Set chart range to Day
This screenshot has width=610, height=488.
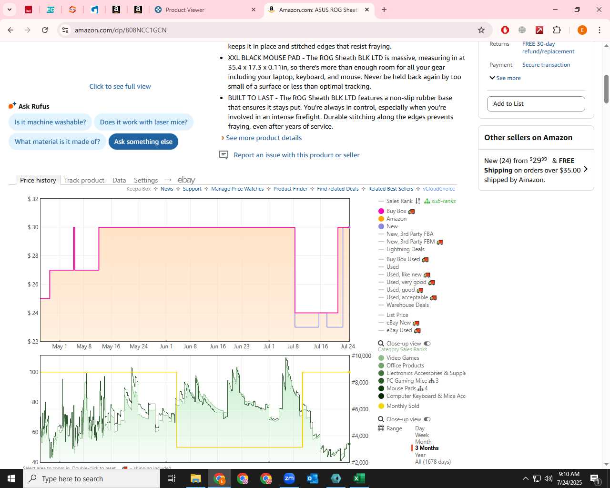tap(420, 428)
